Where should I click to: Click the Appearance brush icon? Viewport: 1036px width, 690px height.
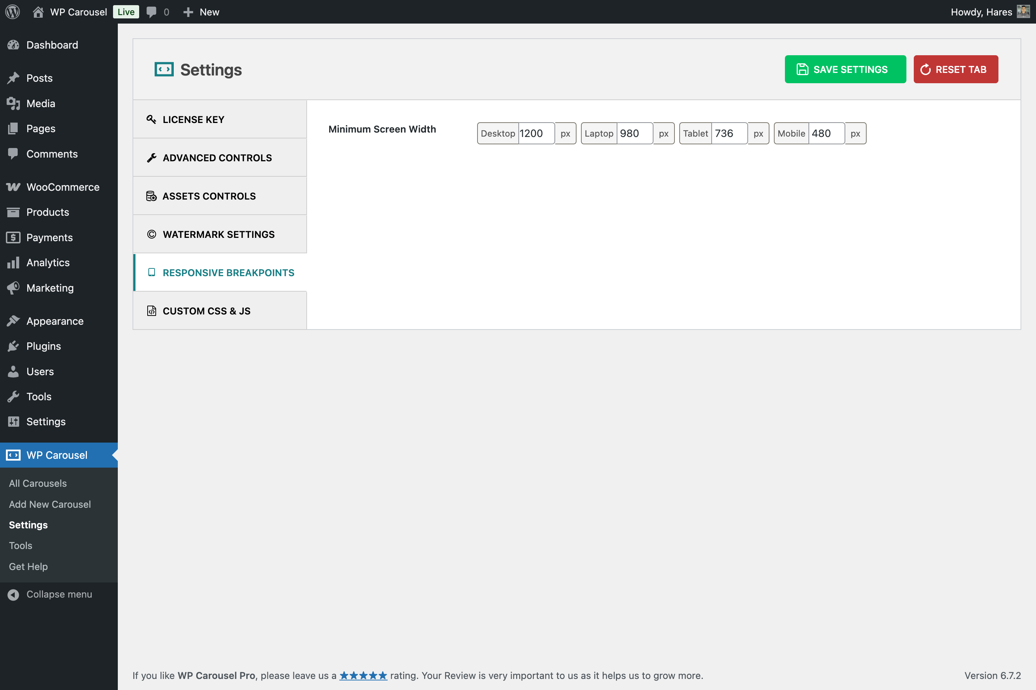point(13,321)
